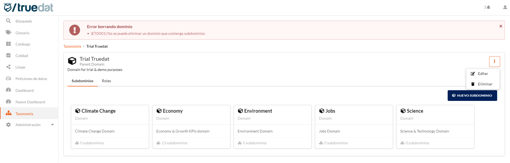Open the Science domain title
This screenshot has width=510, height=163.
pyautogui.click(x=415, y=111)
